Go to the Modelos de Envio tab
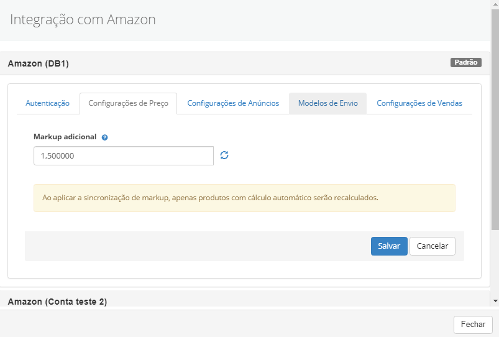 [x=327, y=103]
